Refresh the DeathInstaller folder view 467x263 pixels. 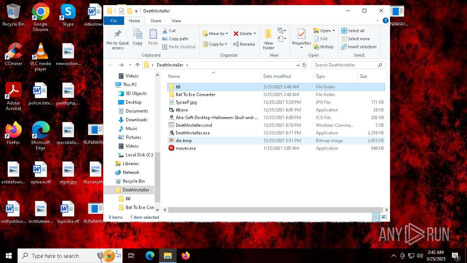[304, 65]
